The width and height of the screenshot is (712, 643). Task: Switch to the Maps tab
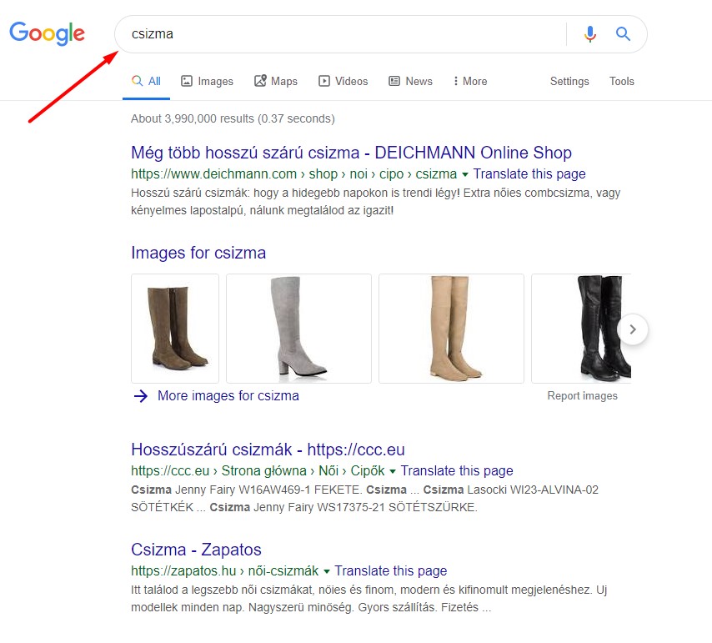pos(276,81)
